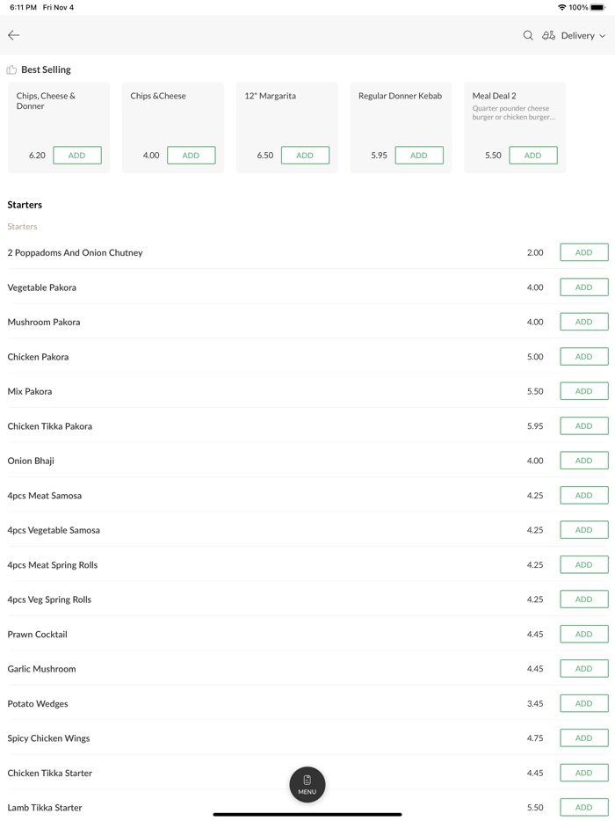Add Spicy Chicken Wings to basket
This screenshot has width=615, height=821.
[x=584, y=738]
